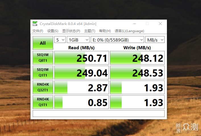Start the RND4K Q1T1 test
The width and height of the screenshot is (201, 136).
click(43, 102)
